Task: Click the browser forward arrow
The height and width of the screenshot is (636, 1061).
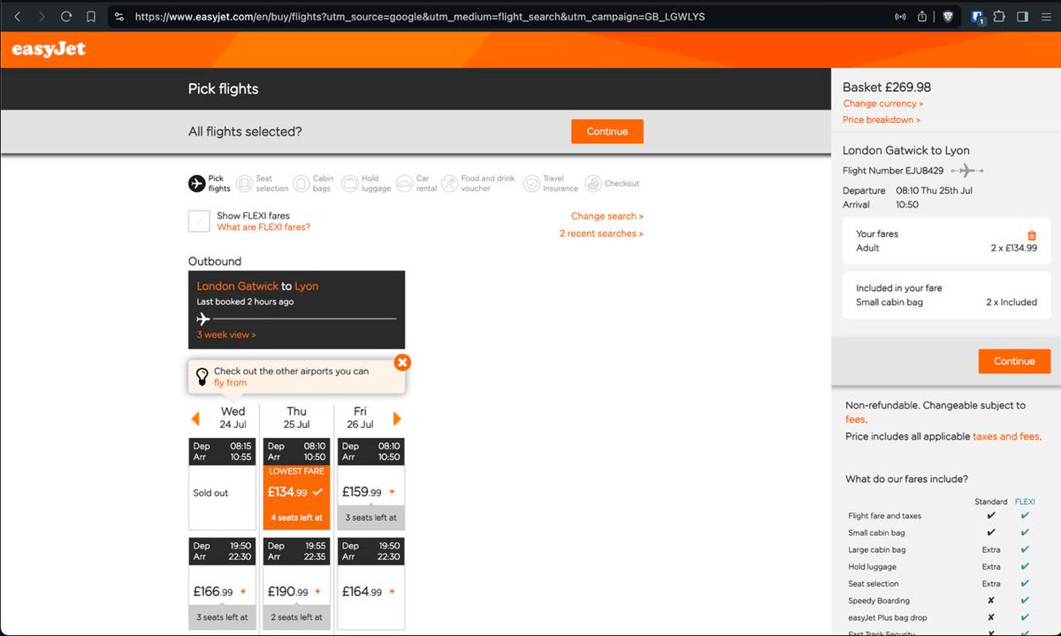Action: pyautogui.click(x=42, y=16)
